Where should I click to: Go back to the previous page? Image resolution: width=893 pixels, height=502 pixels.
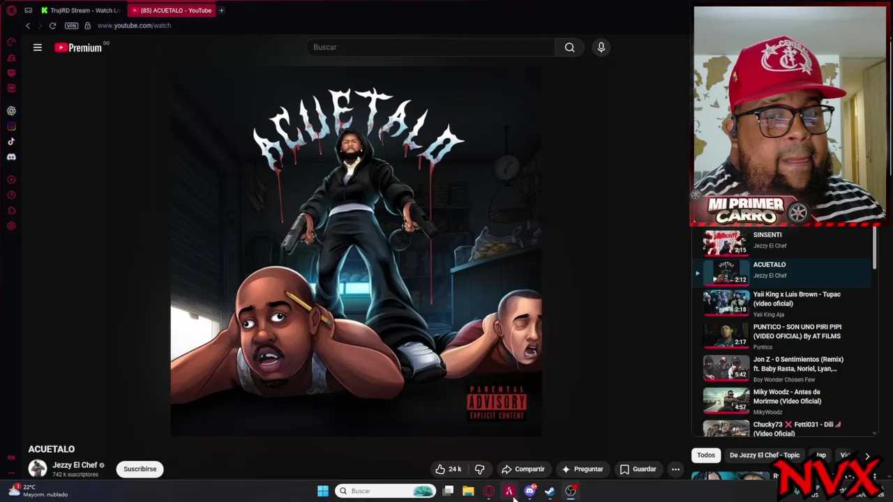[x=28, y=26]
